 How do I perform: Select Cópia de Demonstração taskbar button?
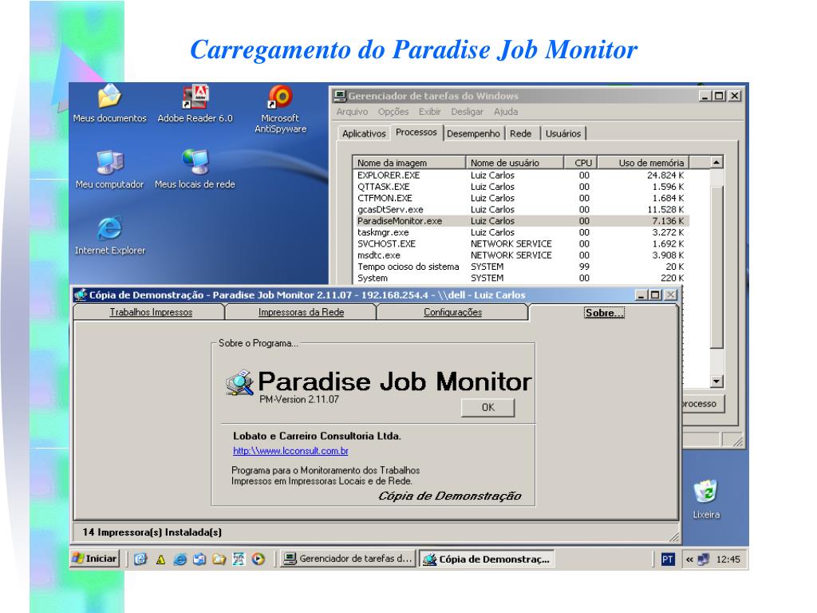tap(487, 559)
